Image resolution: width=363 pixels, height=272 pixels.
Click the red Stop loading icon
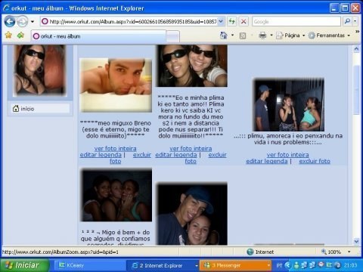click(x=244, y=21)
